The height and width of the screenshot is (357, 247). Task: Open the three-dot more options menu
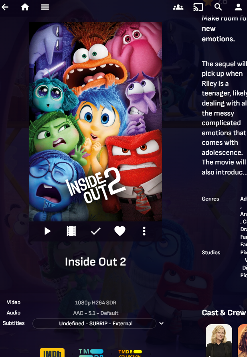tap(144, 231)
